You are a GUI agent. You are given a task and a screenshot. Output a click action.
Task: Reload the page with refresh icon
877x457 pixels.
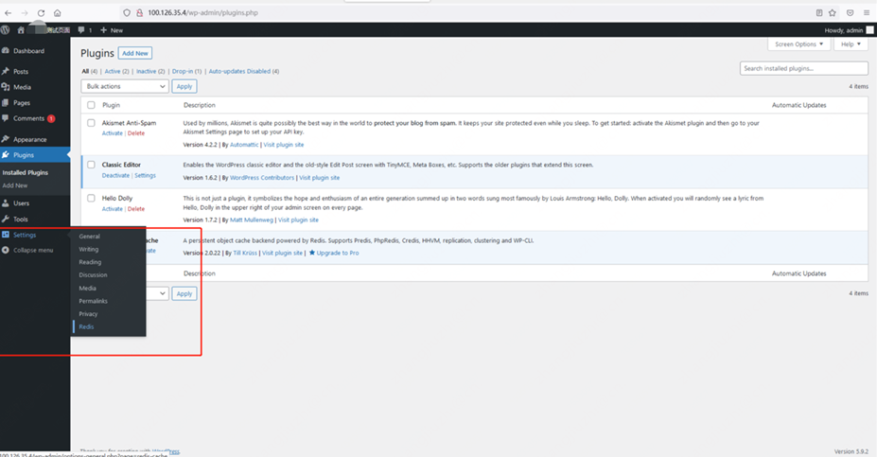(x=41, y=13)
